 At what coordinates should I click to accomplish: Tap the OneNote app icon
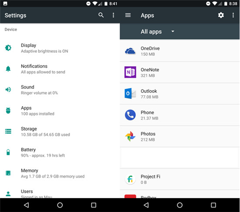coord(130,72)
